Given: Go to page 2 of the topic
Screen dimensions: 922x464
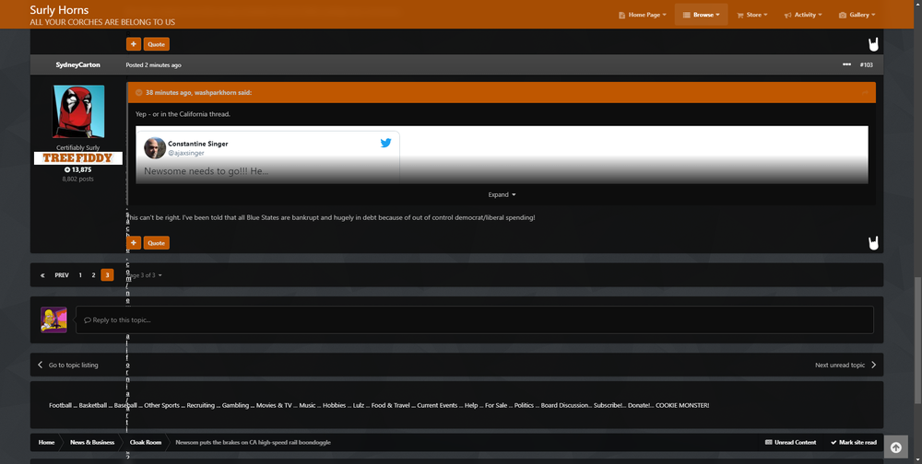Looking at the screenshot, I should click(x=93, y=275).
